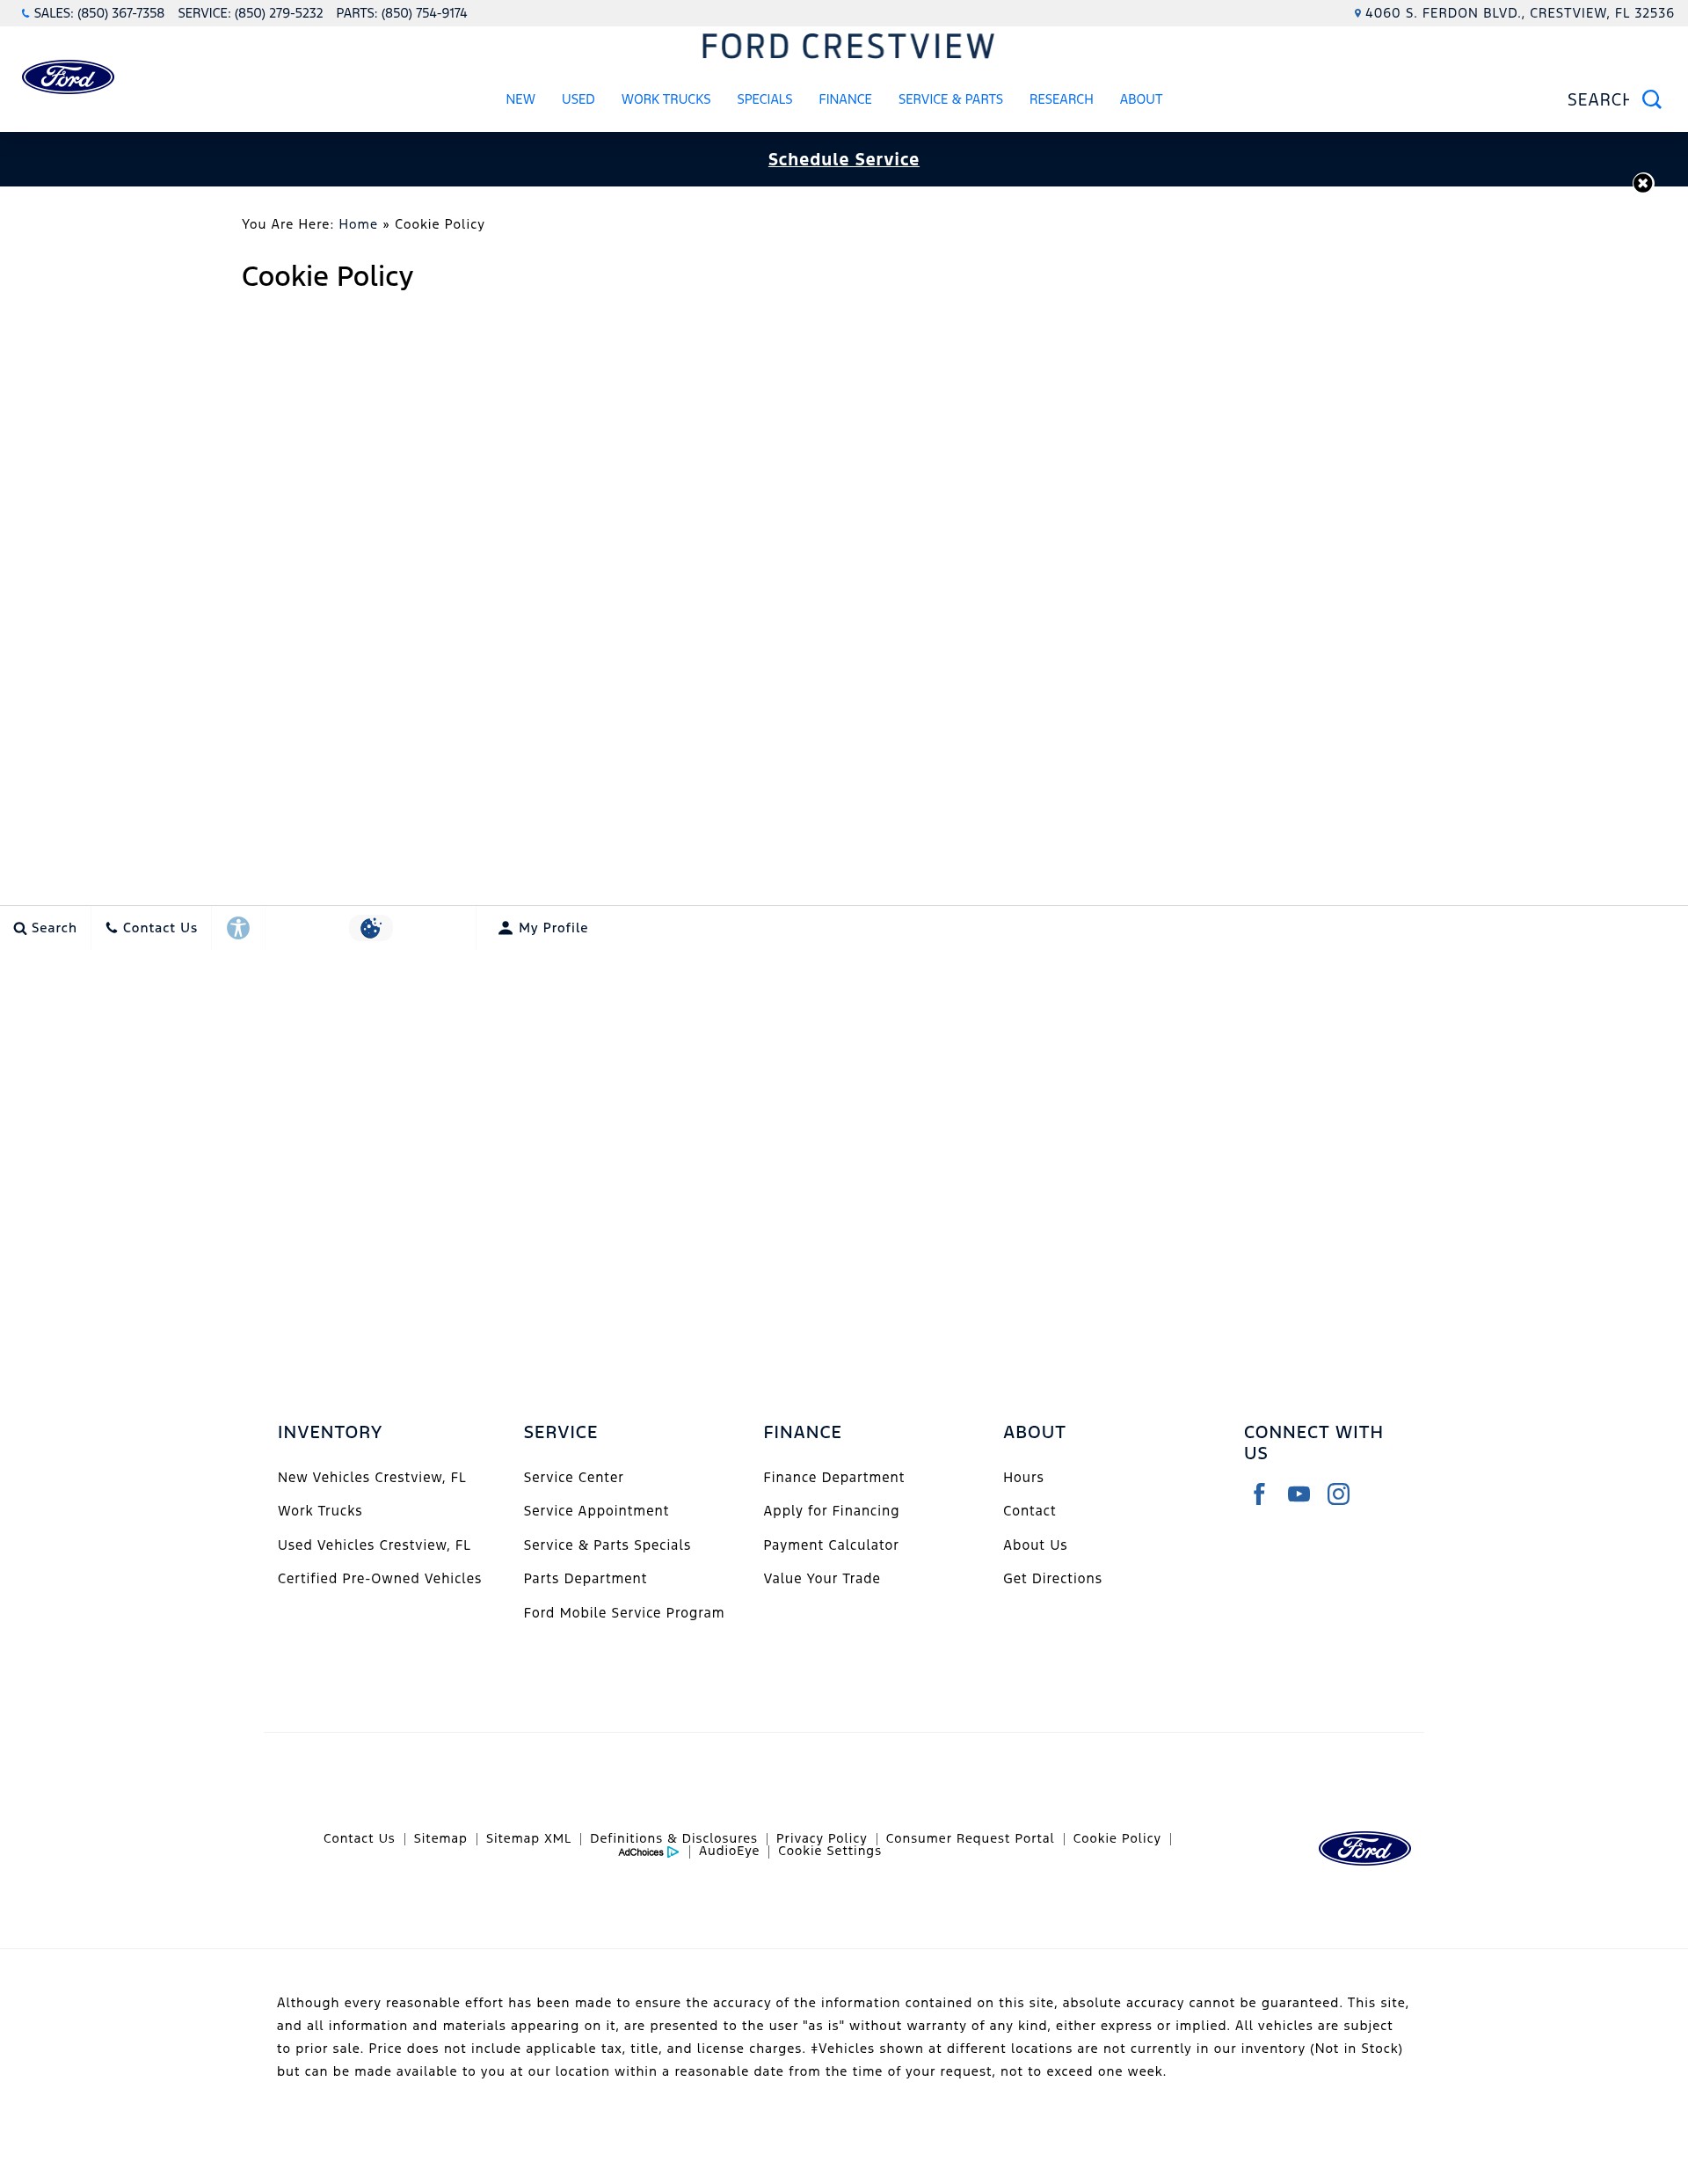This screenshot has height=2184, width=1688.
Task: Open the Payment Calculator link
Action: (x=831, y=1545)
